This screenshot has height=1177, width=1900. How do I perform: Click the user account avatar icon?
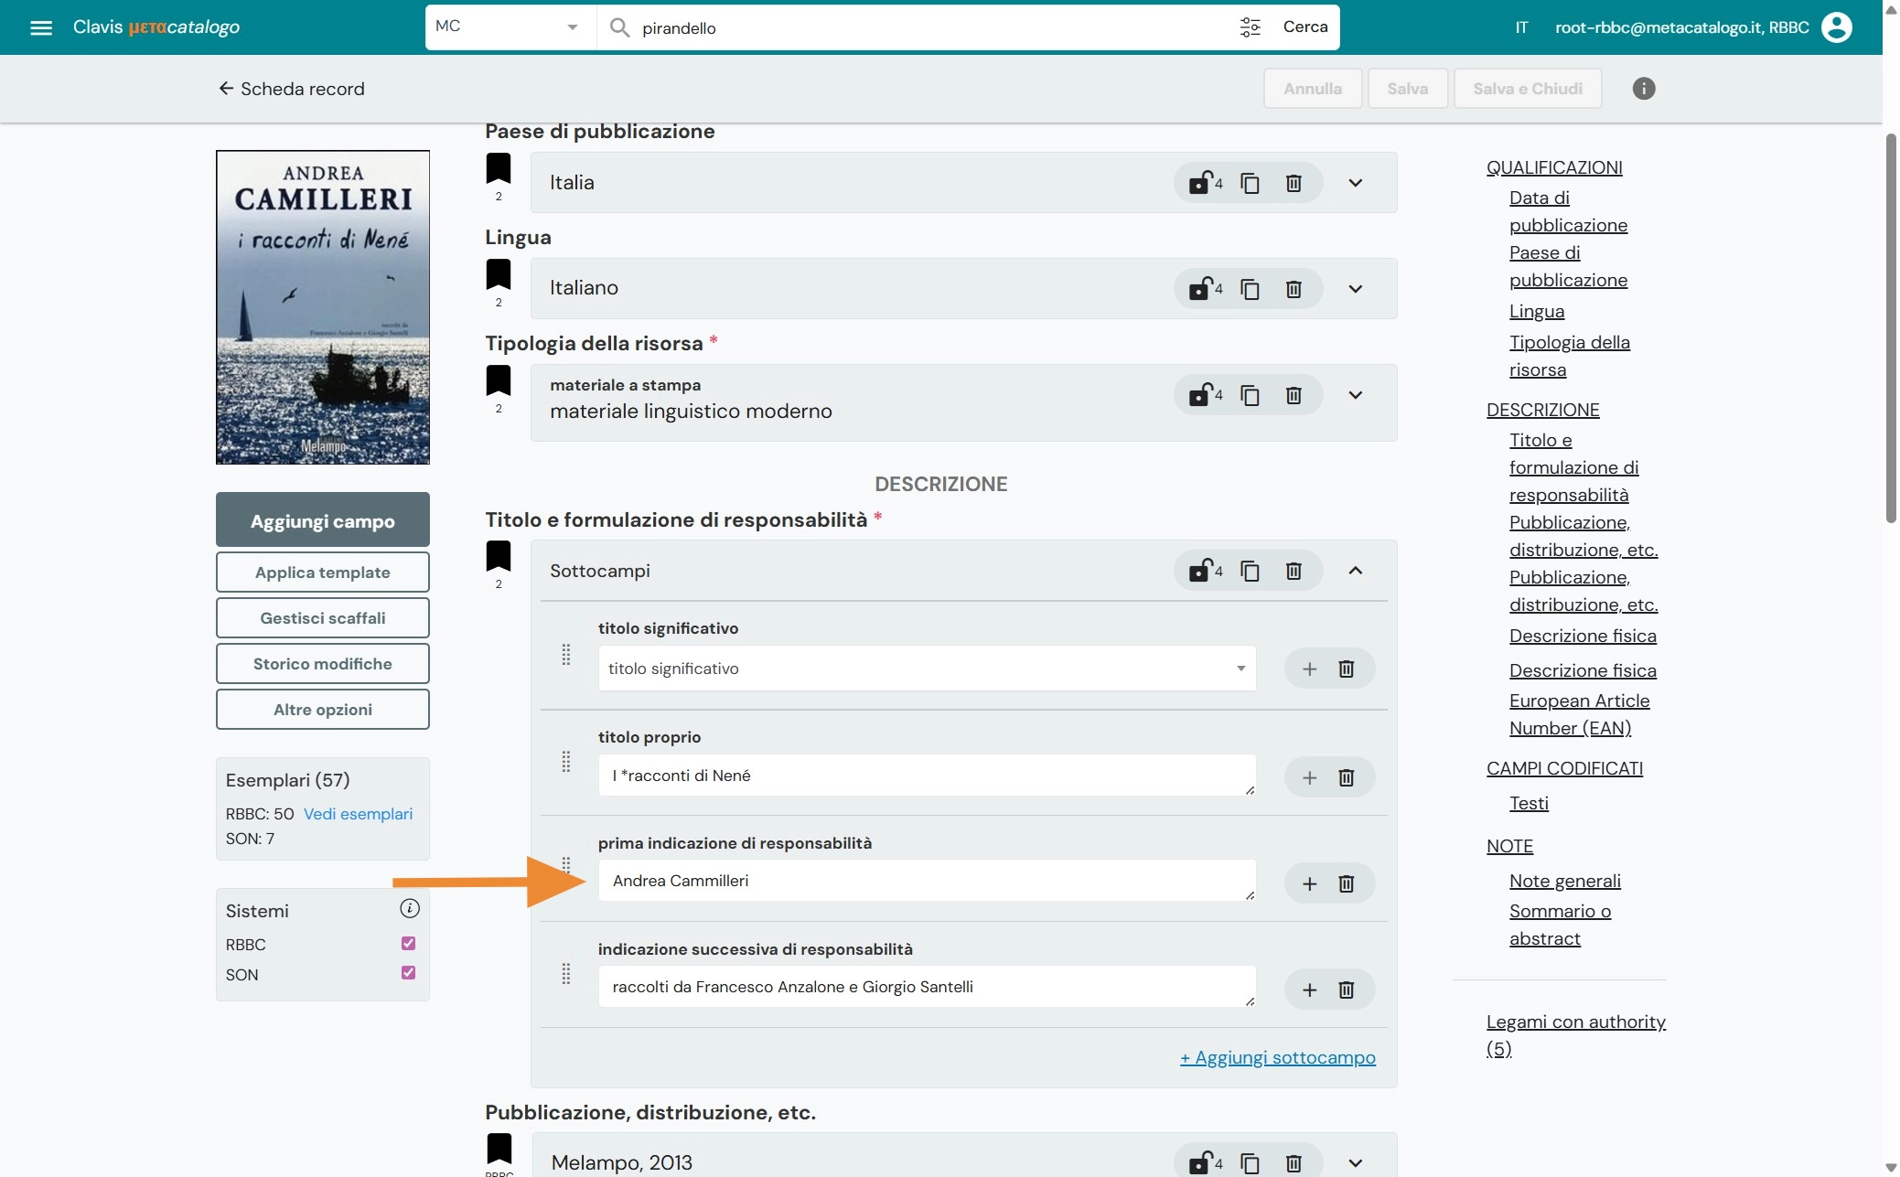coord(1839,27)
